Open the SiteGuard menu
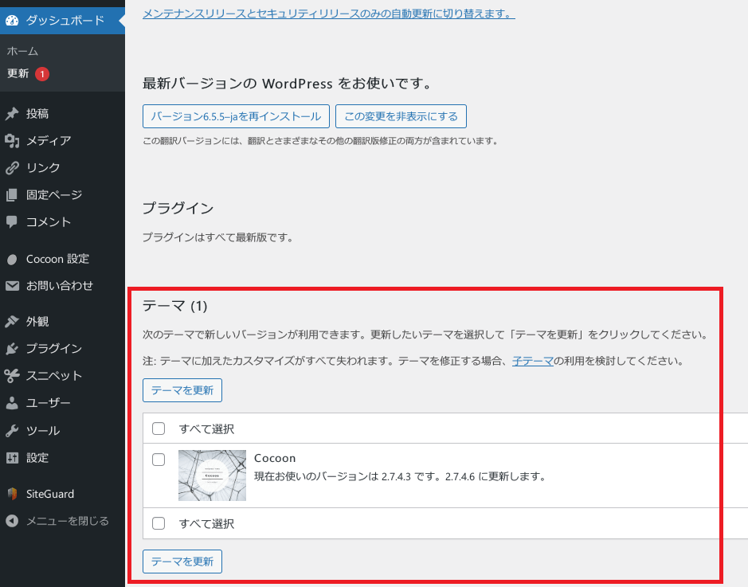The image size is (748, 587). coord(62,494)
